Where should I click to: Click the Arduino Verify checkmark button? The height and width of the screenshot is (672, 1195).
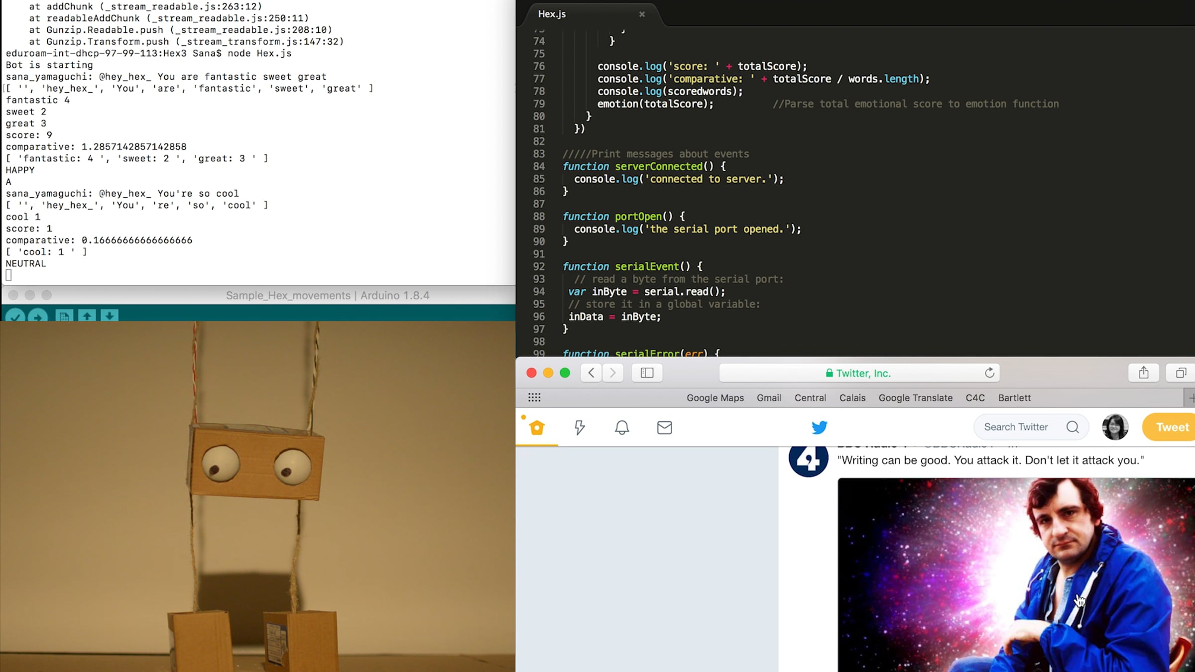pyautogui.click(x=15, y=316)
